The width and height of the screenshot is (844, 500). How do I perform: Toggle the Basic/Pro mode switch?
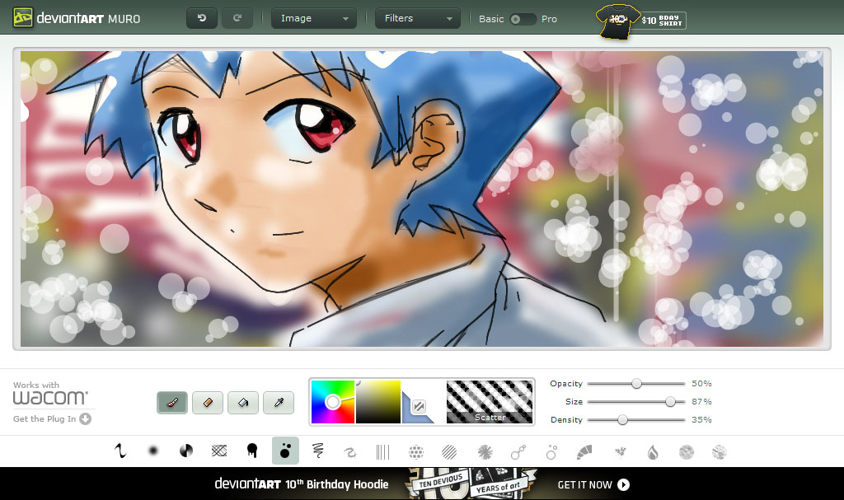[x=523, y=19]
